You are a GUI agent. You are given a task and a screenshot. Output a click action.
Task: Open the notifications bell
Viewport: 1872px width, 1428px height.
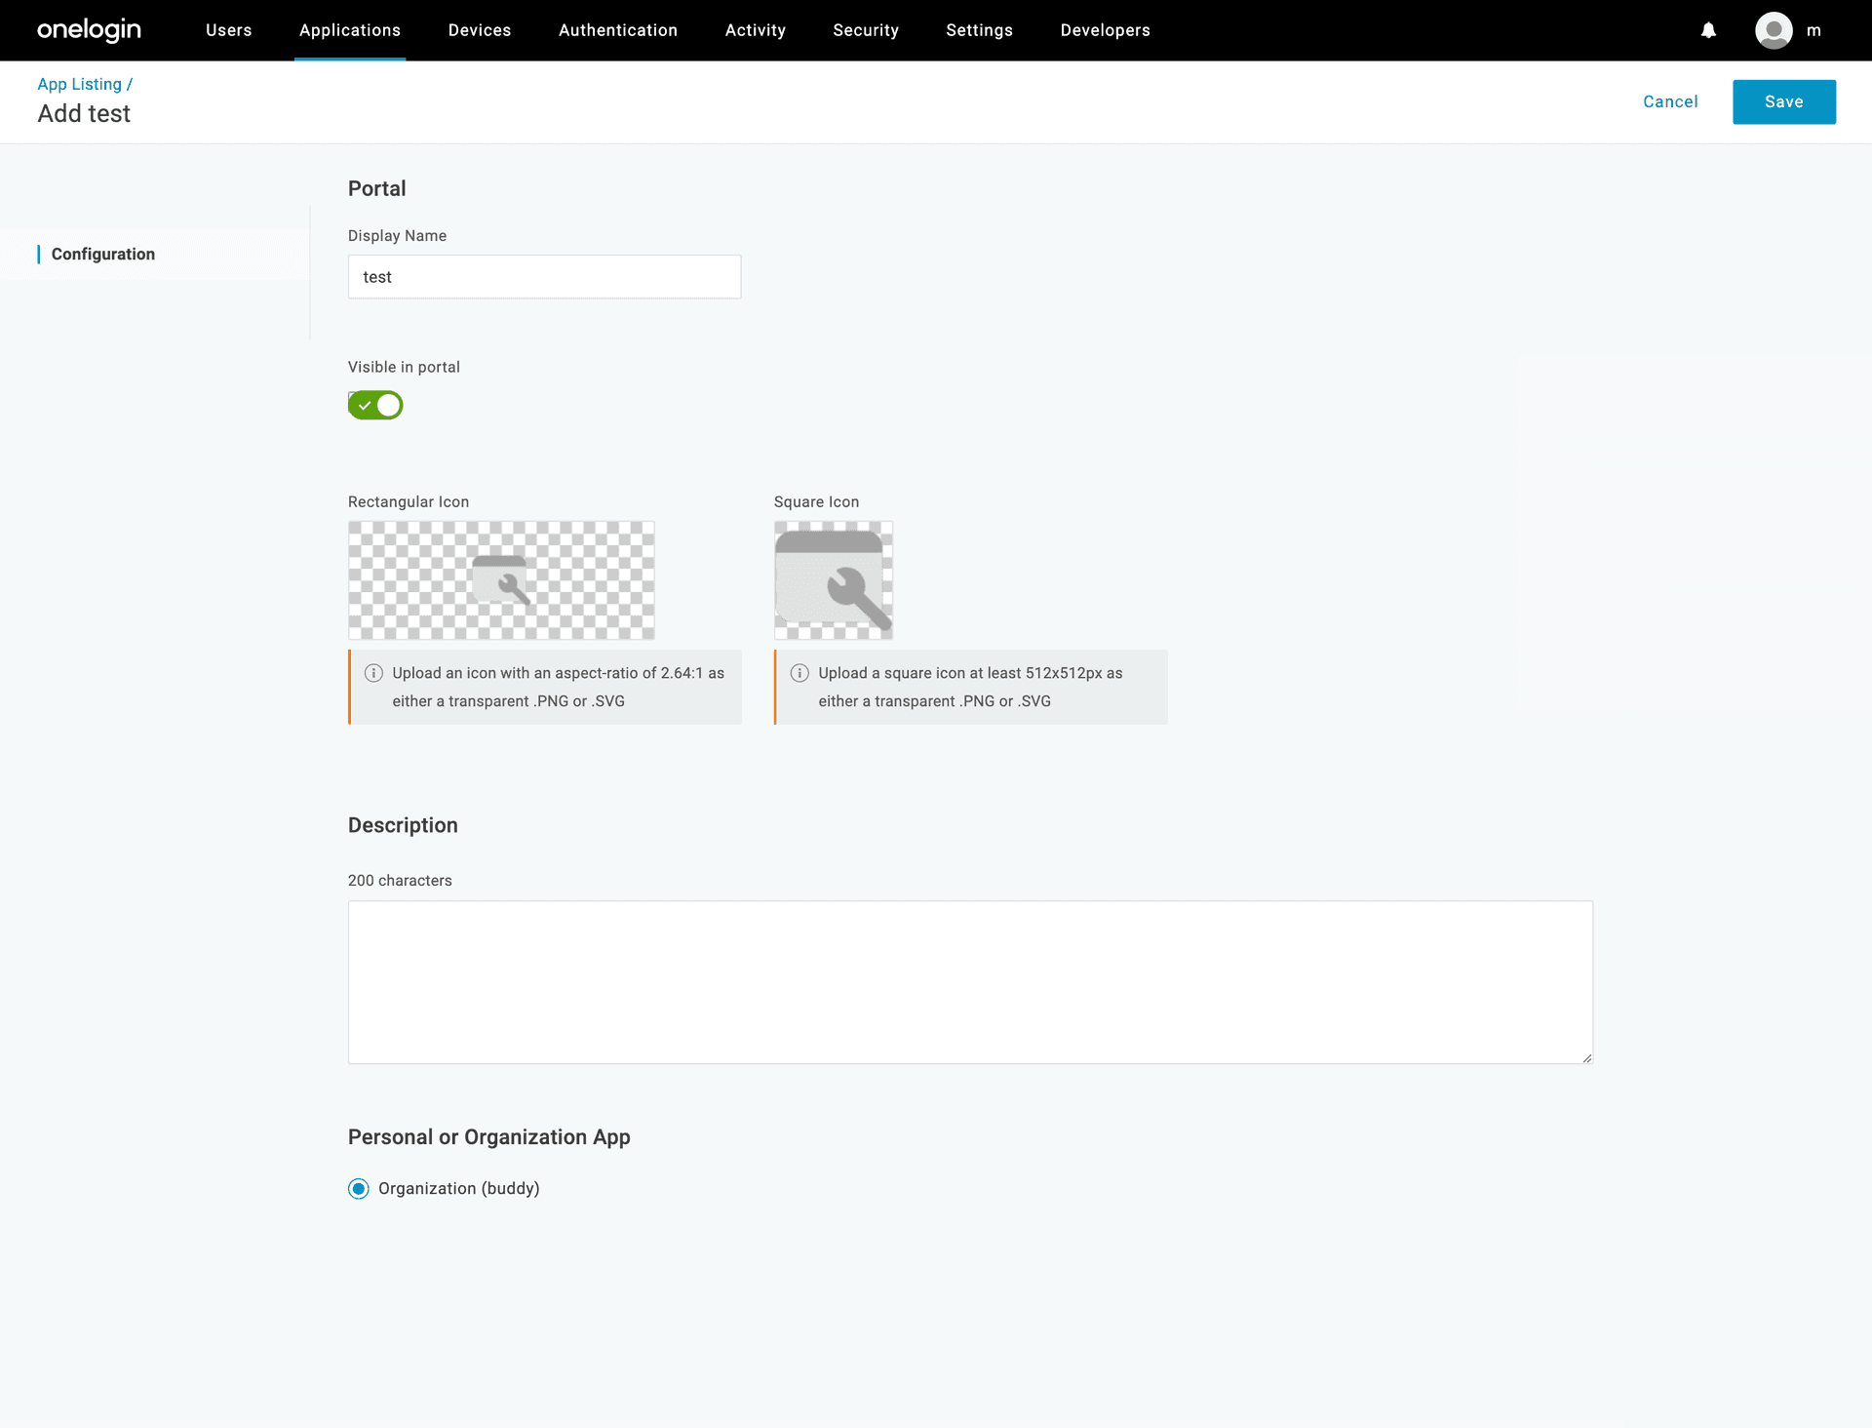coord(1708,30)
